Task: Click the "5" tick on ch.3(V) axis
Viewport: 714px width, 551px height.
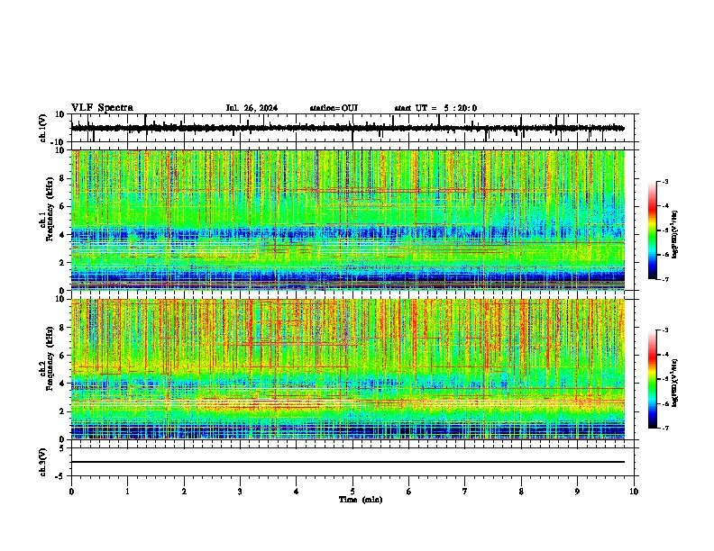Action: [x=63, y=448]
